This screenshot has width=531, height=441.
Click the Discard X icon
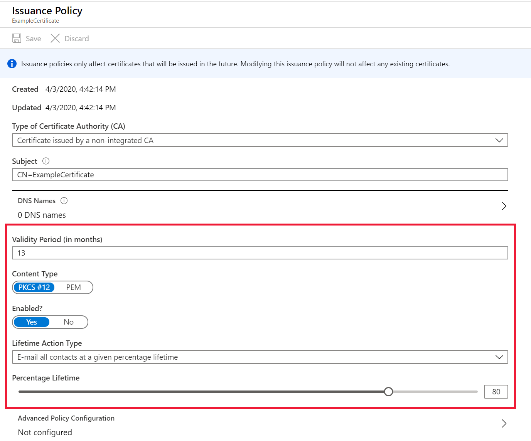pos(55,38)
